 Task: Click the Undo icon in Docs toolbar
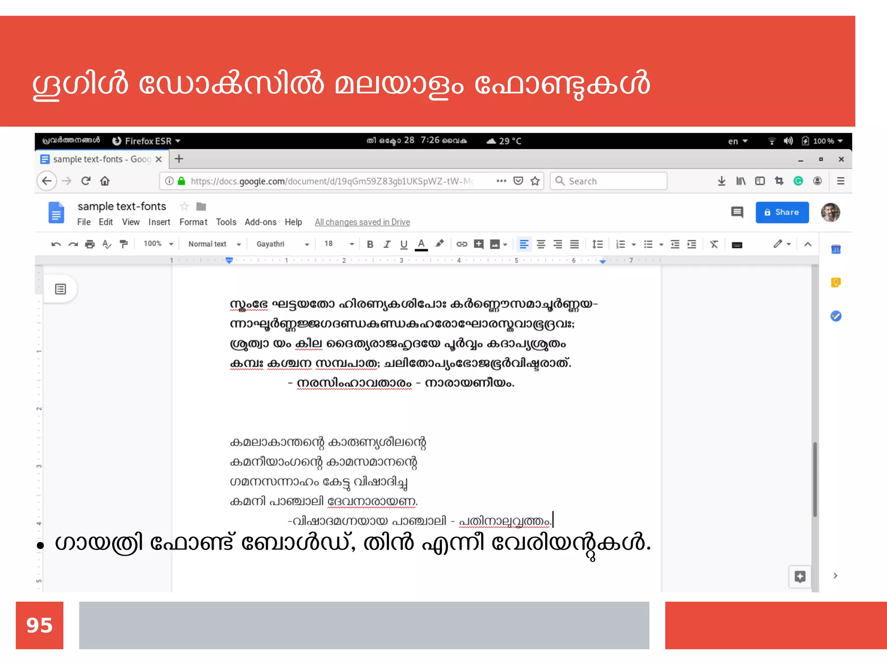56,244
